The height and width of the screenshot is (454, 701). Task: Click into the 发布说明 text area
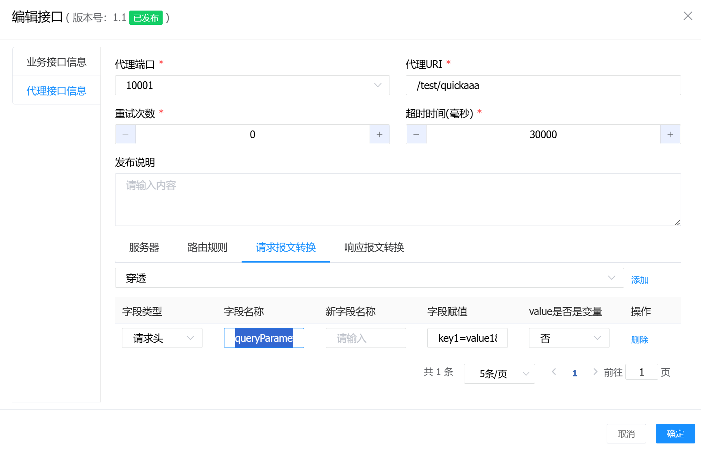point(397,200)
